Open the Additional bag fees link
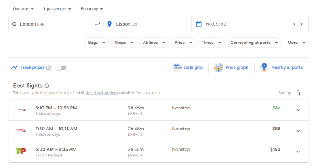Viewport: 319px width, 168px height. tap(102, 93)
